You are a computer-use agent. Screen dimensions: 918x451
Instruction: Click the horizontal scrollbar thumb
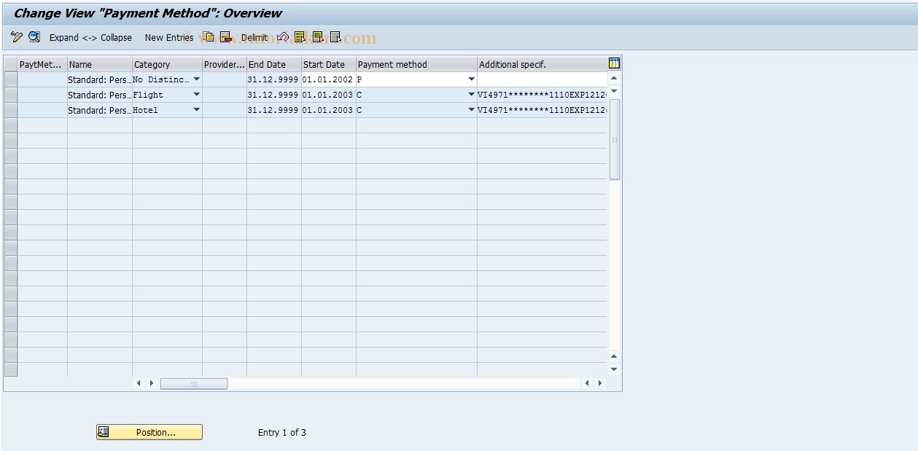[194, 383]
